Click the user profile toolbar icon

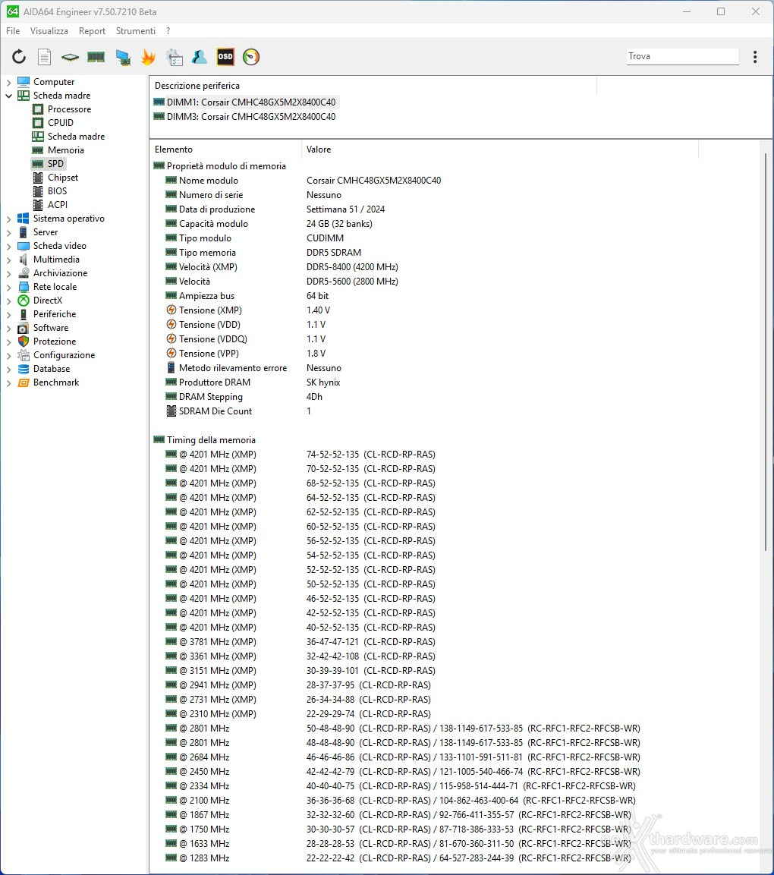[x=200, y=57]
